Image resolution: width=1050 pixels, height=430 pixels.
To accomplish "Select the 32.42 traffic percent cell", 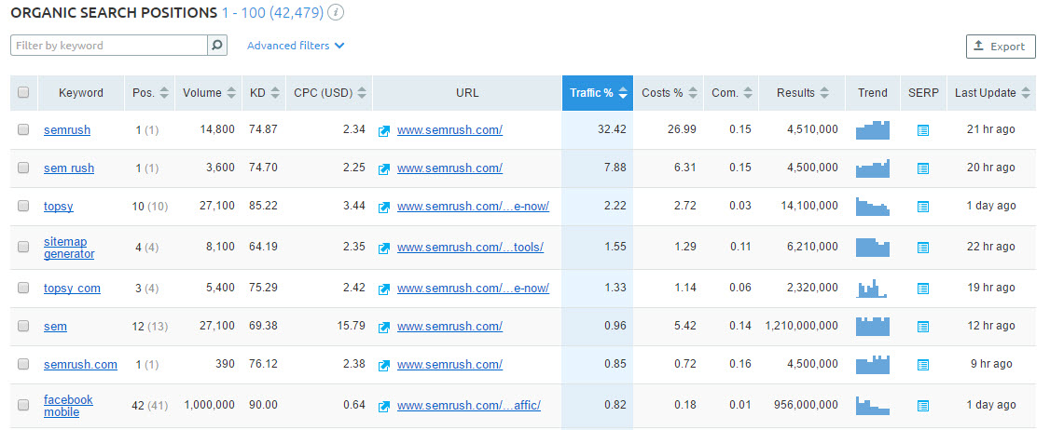I will (598, 129).
